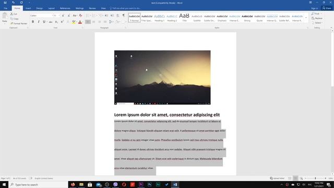Click the Share button
This screenshot has width=334, height=188.
point(327,8)
